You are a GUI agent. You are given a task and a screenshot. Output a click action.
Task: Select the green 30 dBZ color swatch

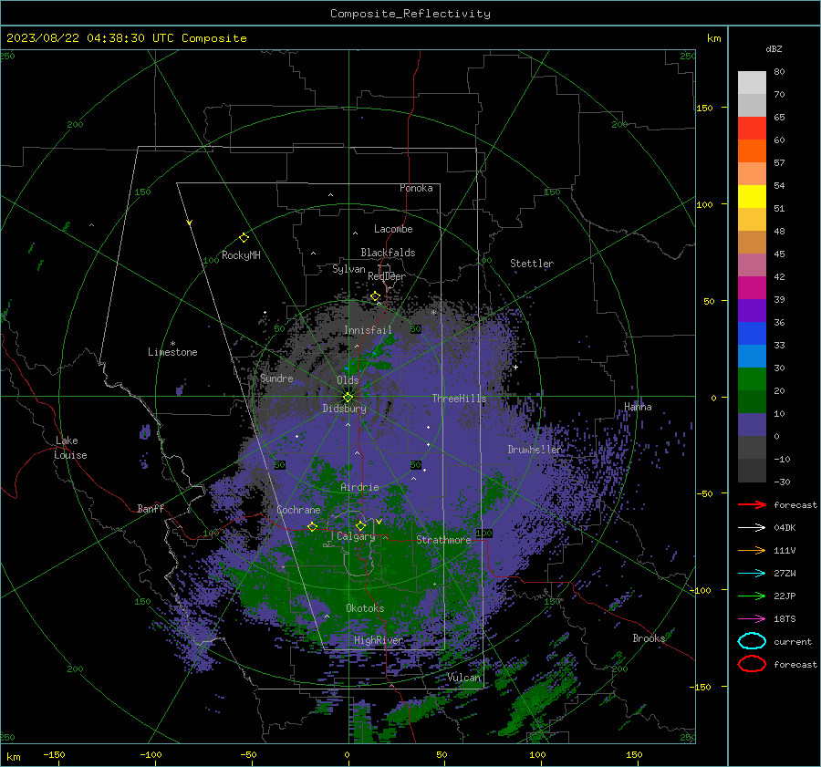[x=752, y=379]
